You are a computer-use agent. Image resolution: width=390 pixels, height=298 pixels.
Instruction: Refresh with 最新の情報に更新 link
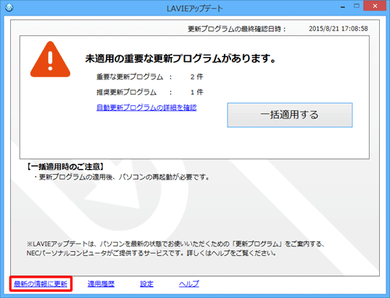click(x=41, y=284)
